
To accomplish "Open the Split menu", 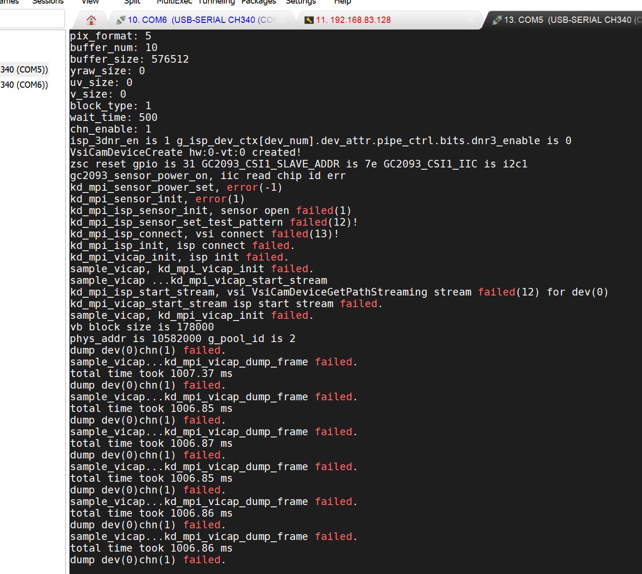I will point(132,2).
